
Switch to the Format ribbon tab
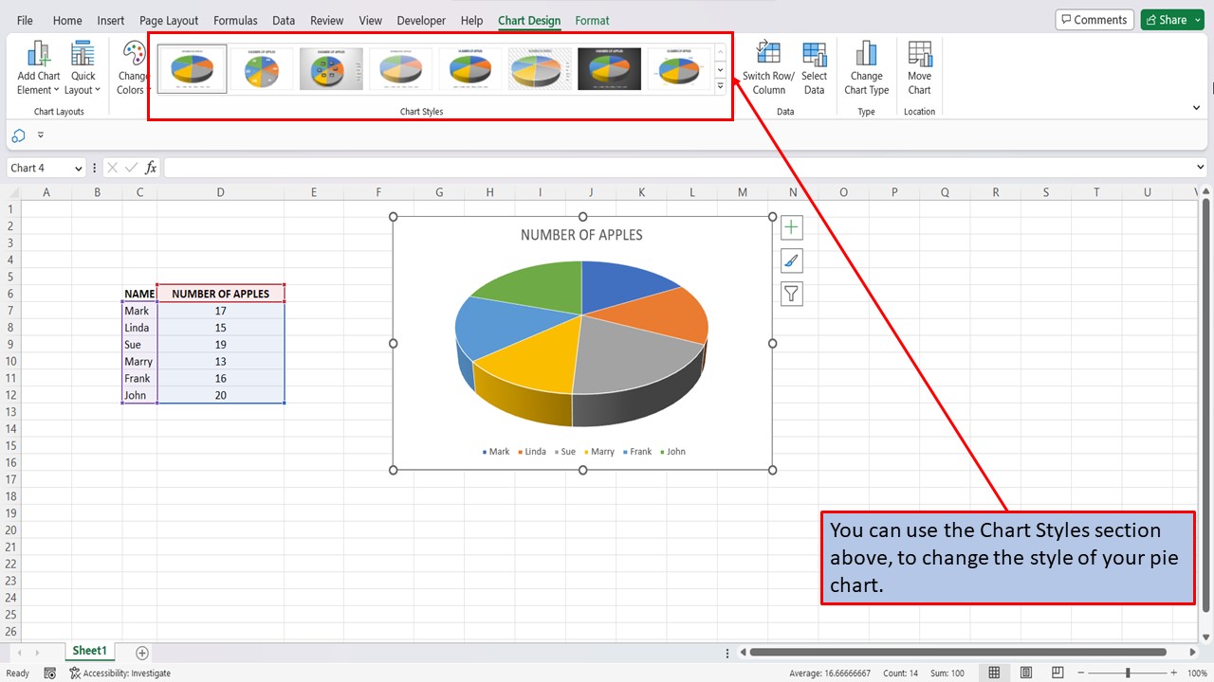592,20
